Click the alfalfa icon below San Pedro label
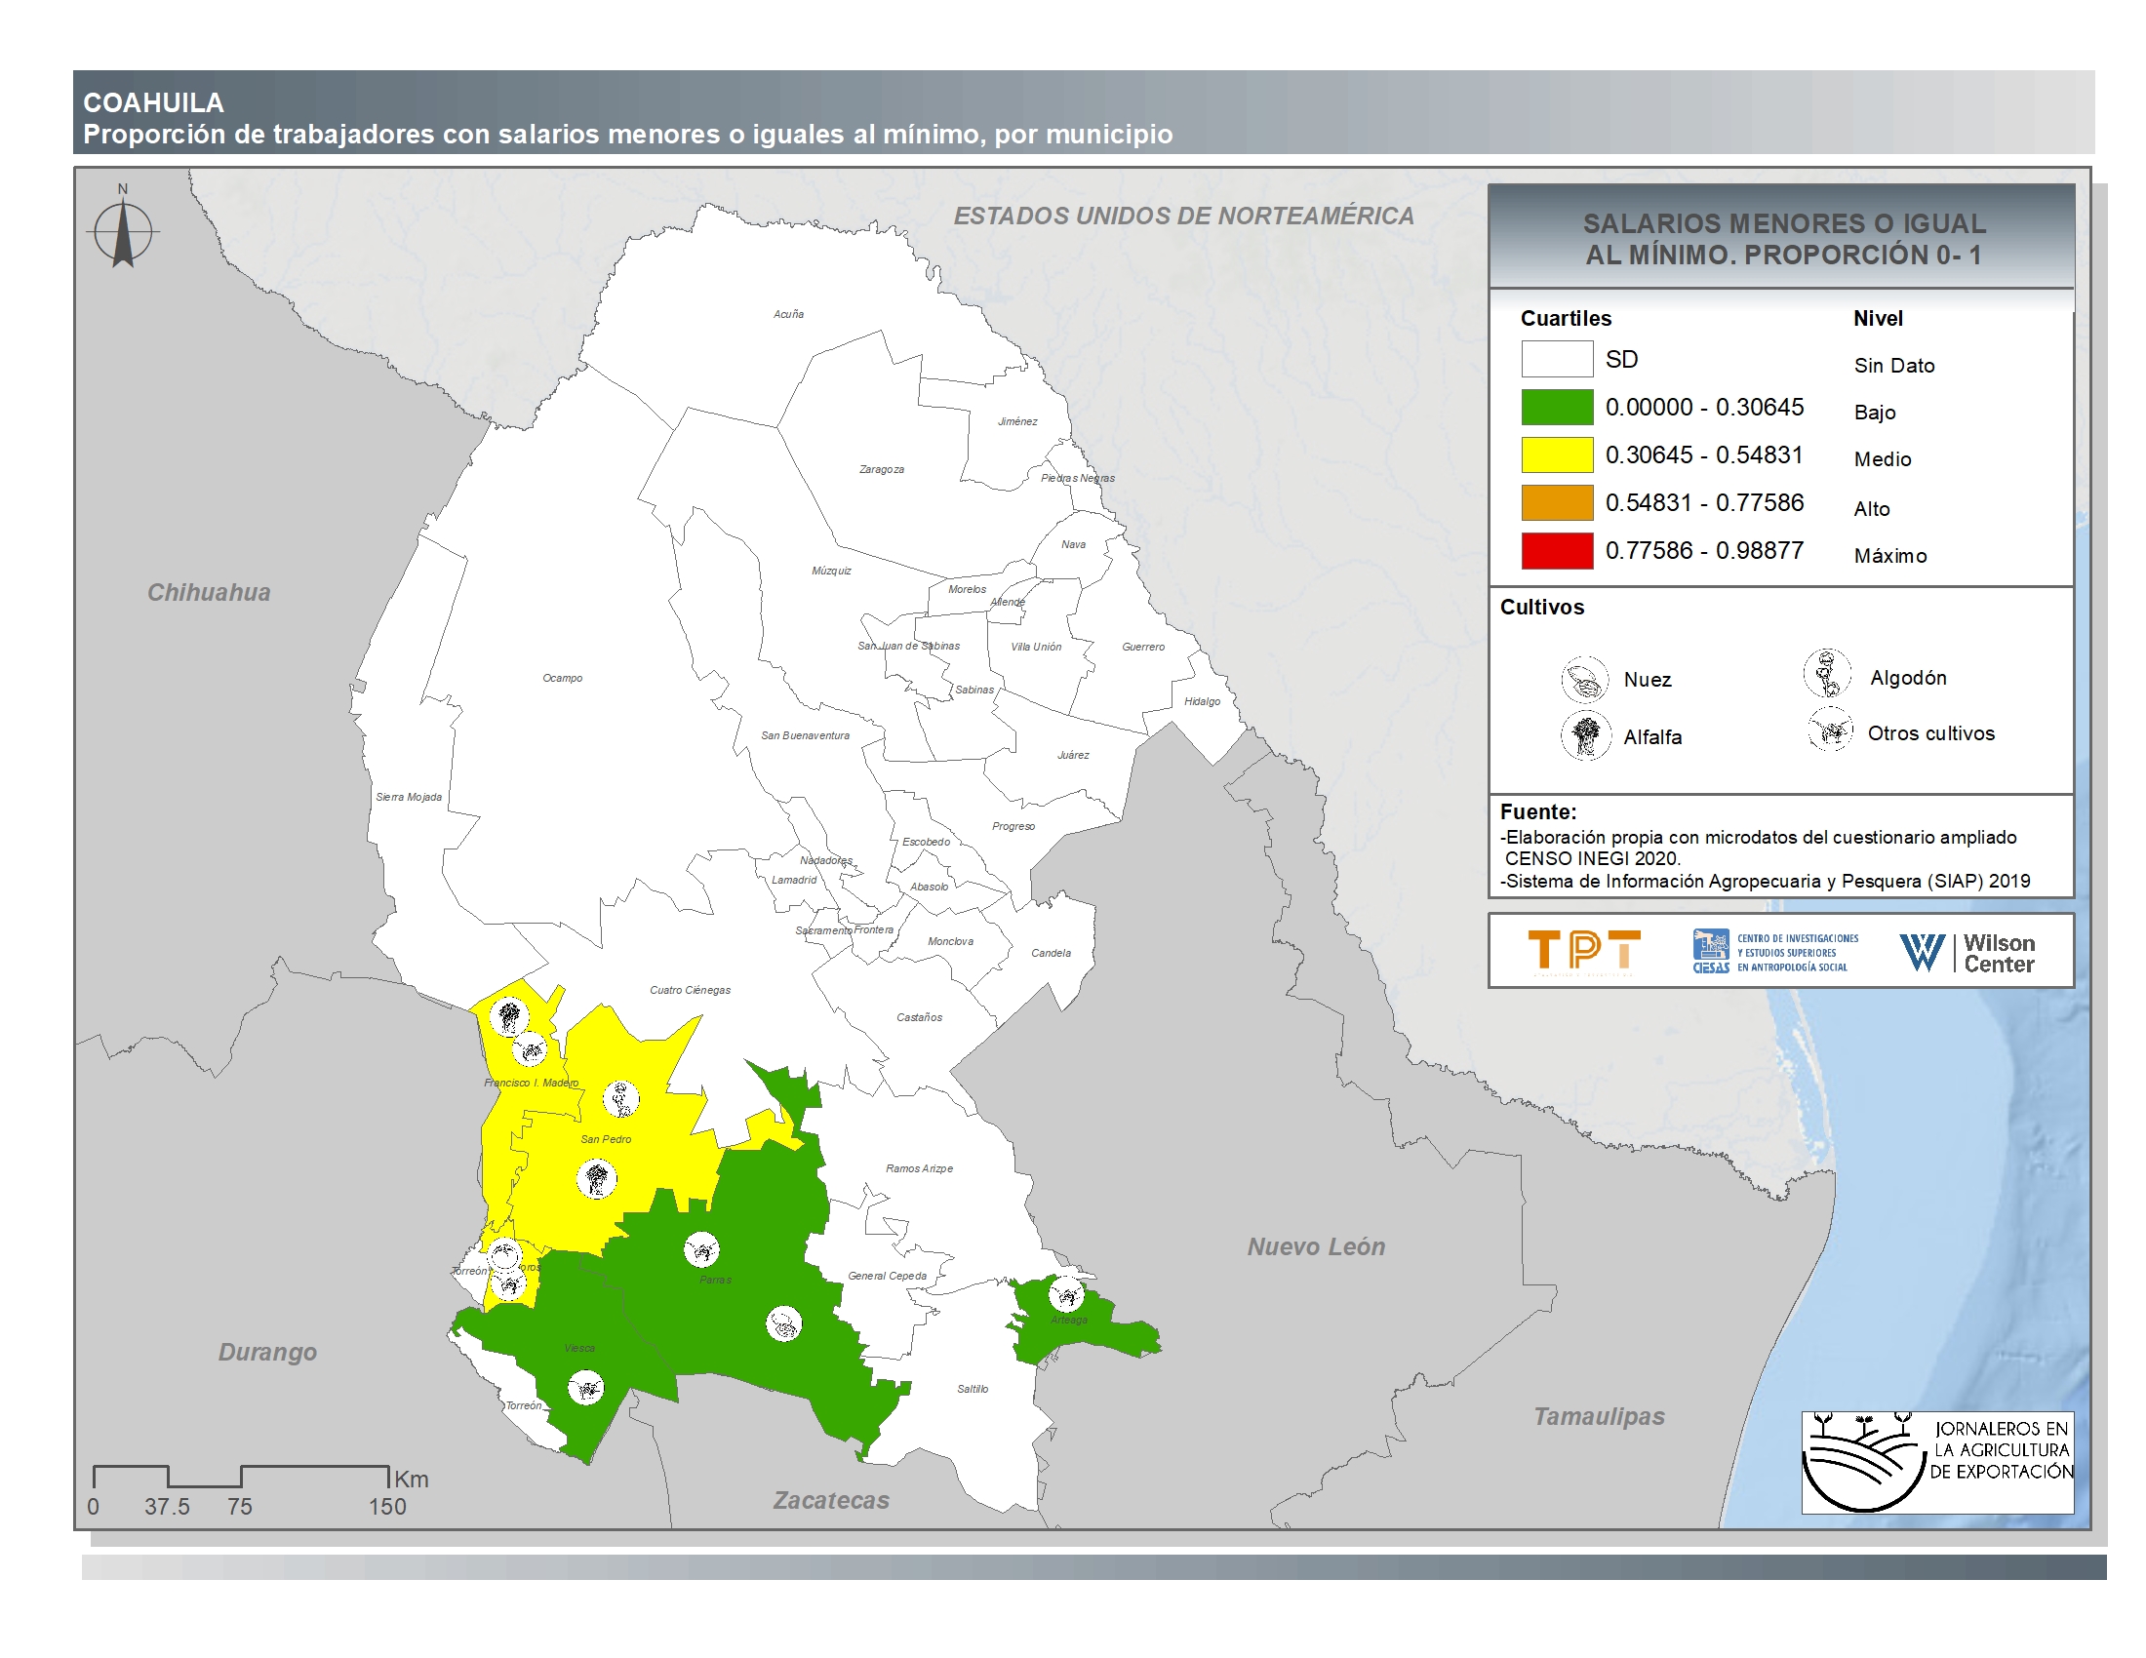The image size is (2146, 1658). 595,1178
